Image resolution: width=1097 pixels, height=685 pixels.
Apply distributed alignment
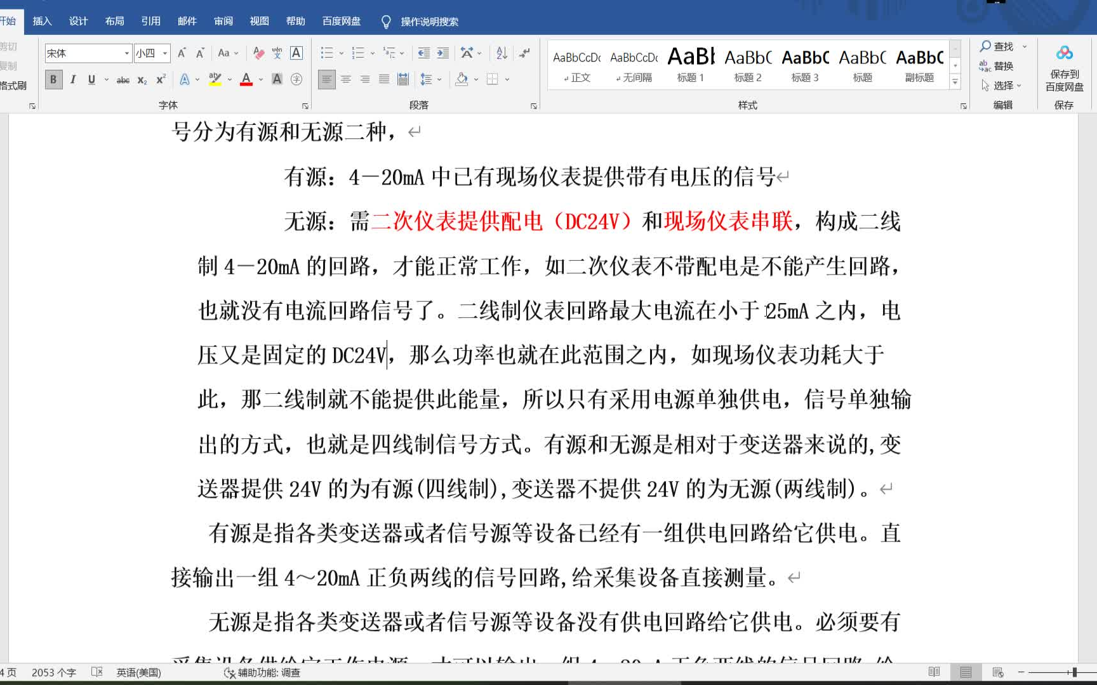click(x=402, y=79)
